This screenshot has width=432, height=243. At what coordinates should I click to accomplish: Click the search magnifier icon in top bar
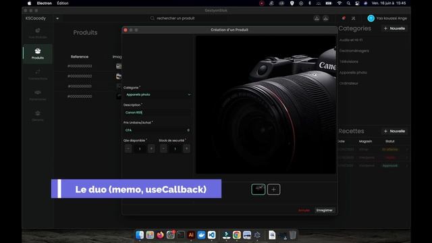point(152,18)
